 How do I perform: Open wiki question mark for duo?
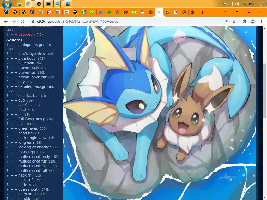click(7, 100)
